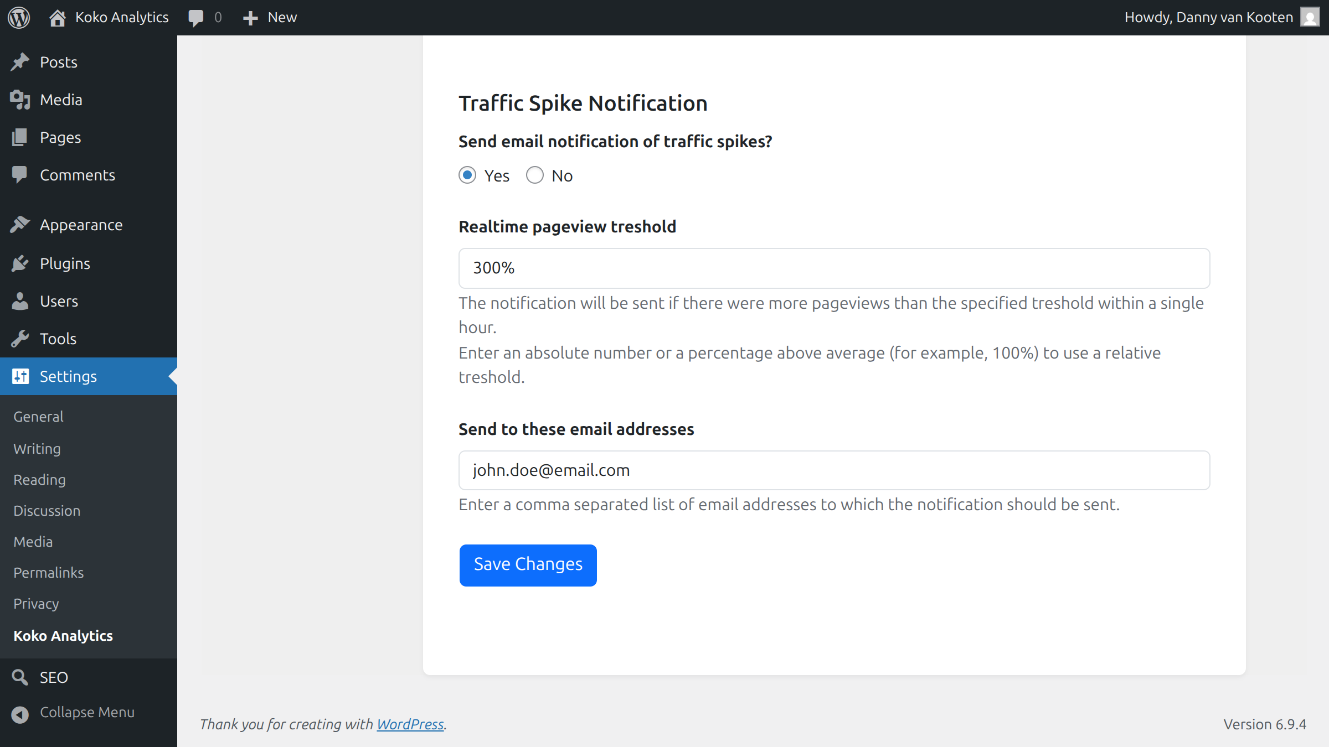Open the comments bubble icon in admin bar

[195, 18]
